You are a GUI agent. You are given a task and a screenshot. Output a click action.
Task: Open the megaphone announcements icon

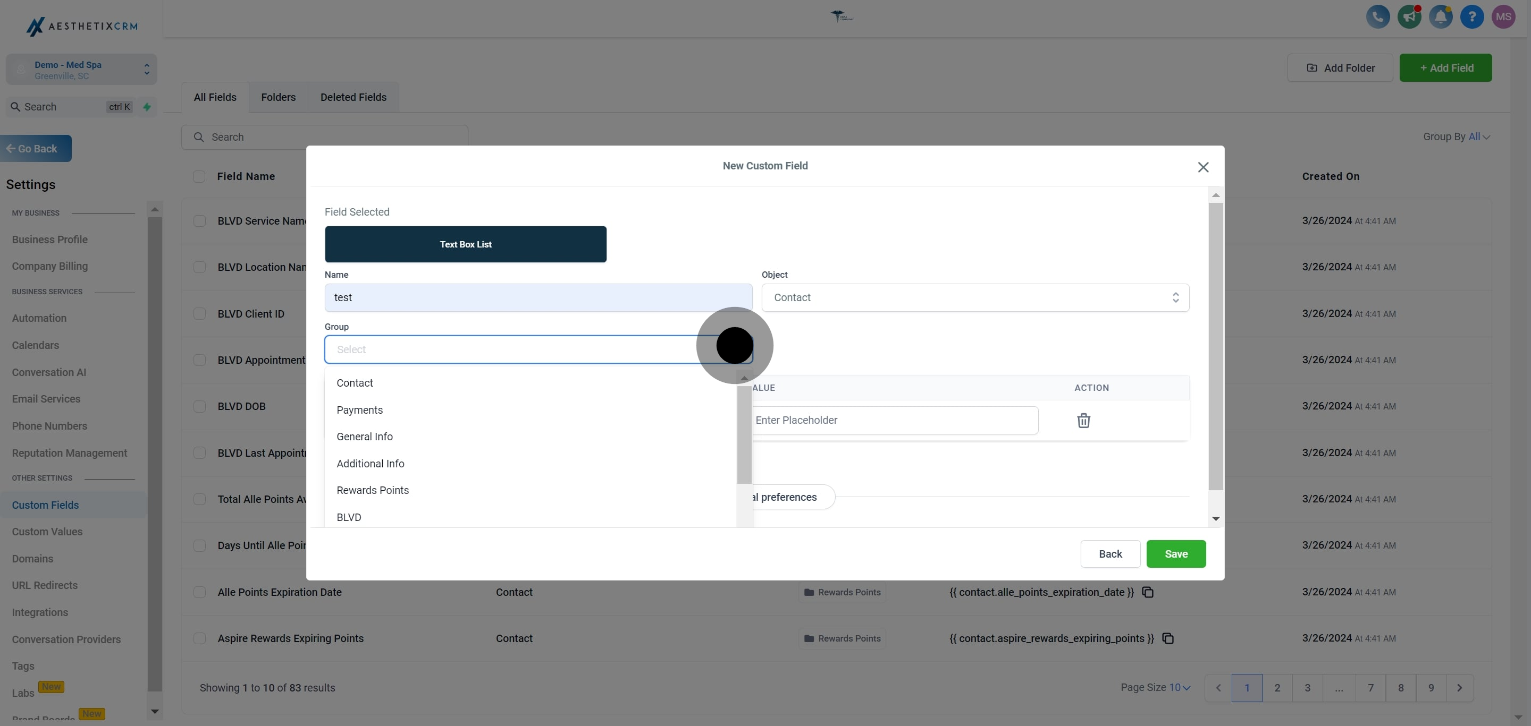pos(1409,16)
